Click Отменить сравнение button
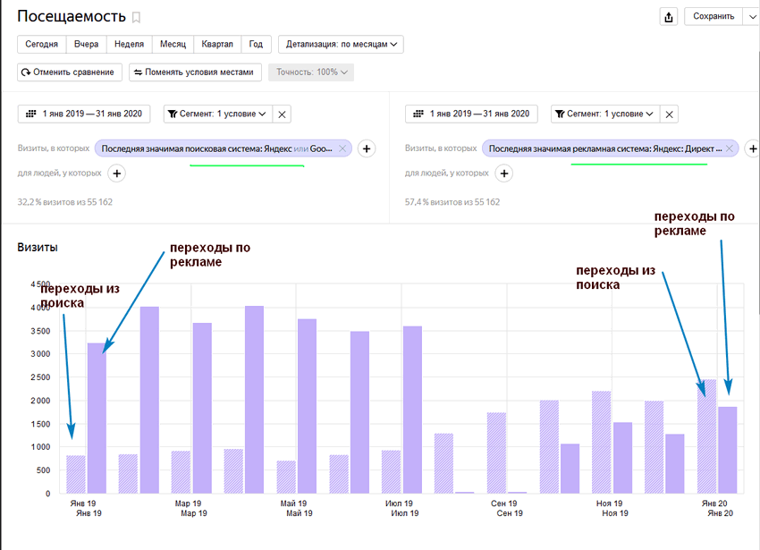Screen dimensions: 760x550 tap(68, 72)
